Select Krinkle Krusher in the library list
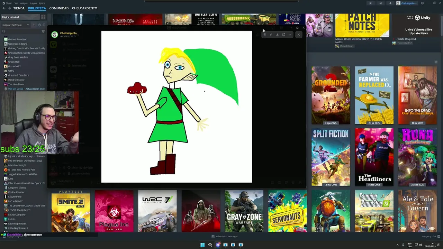 coord(16,192)
